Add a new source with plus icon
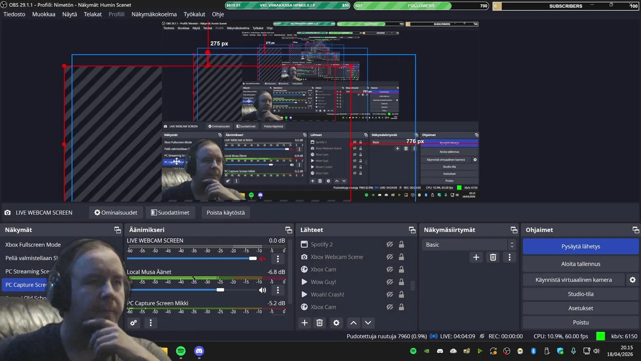 pos(304,323)
